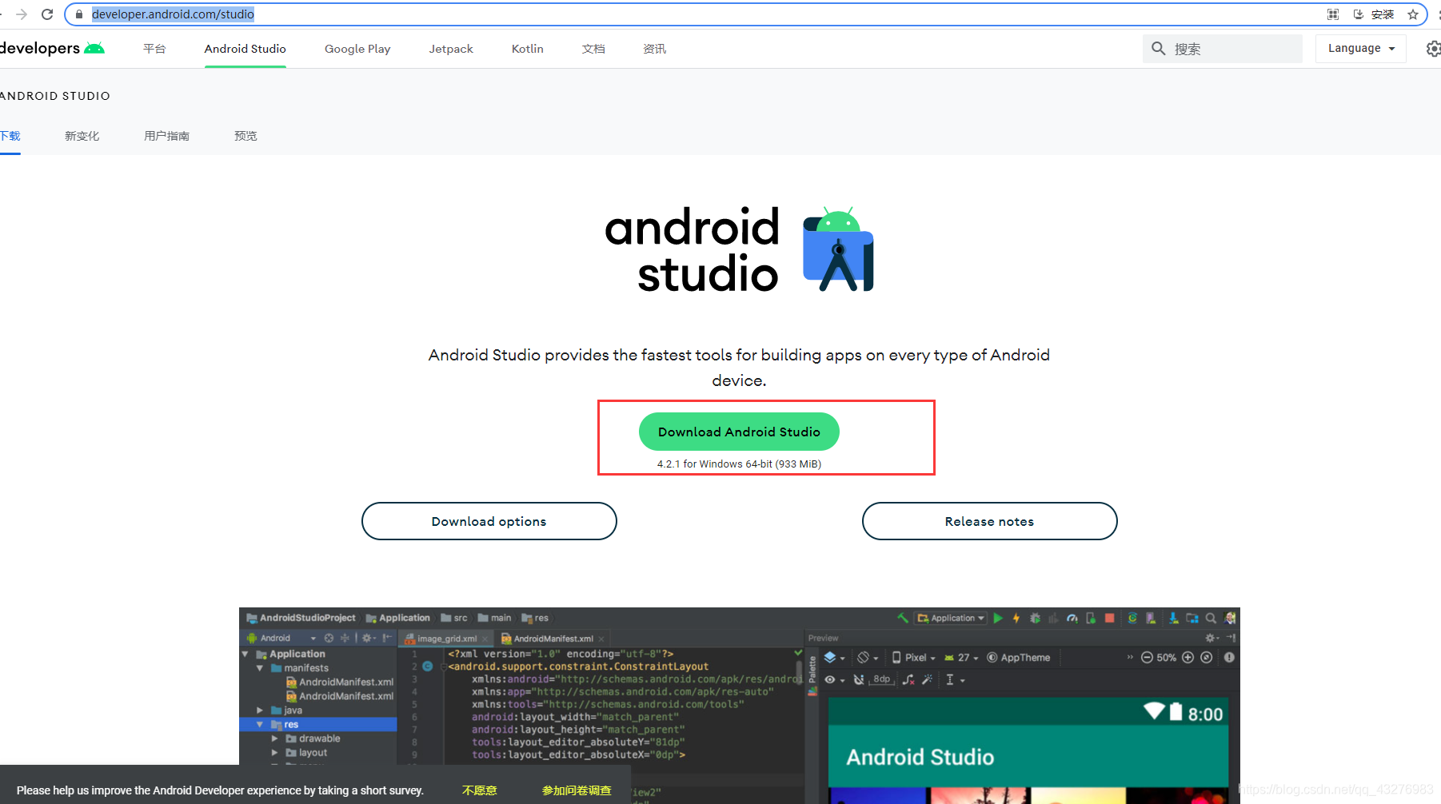This screenshot has width=1441, height=804.
Task: Go to the Google Play tab
Action: click(x=357, y=49)
